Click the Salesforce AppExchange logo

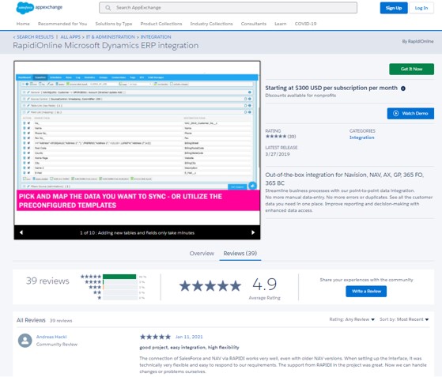(x=40, y=8)
